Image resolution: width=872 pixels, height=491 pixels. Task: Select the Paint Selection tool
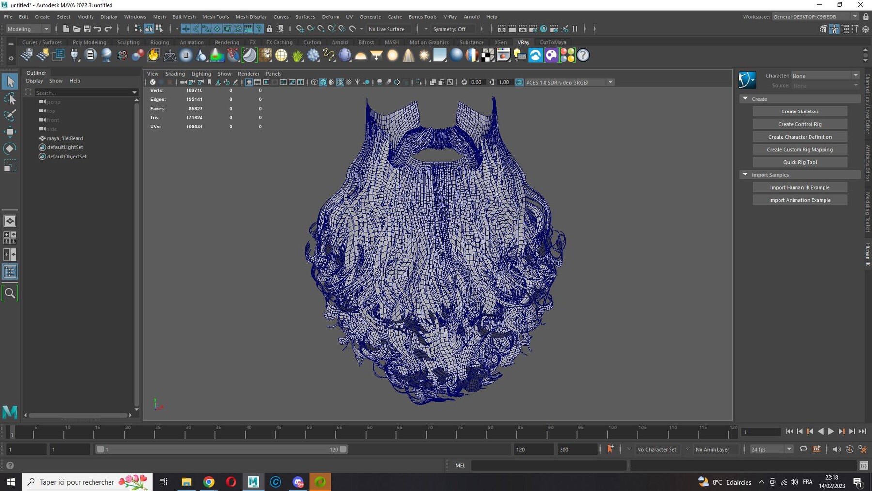click(10, 115)
